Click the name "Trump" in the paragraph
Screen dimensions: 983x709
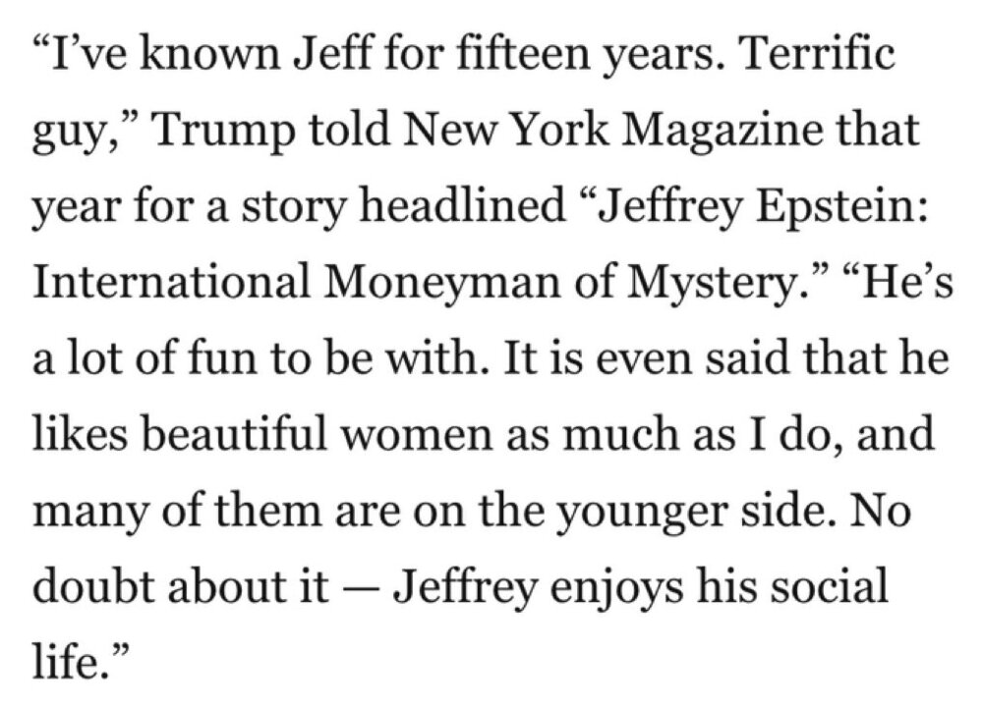(207, 129)
